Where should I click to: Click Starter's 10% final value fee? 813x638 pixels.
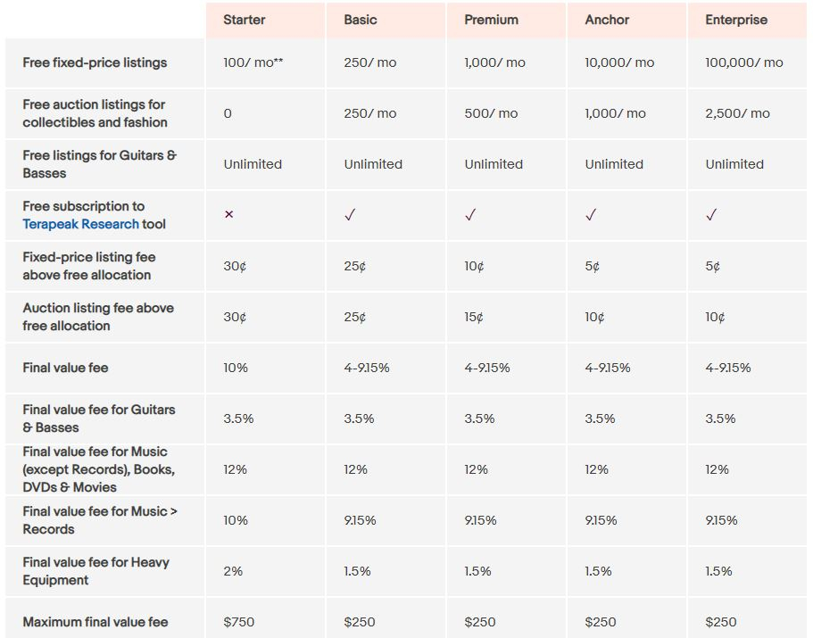point(236,368)
